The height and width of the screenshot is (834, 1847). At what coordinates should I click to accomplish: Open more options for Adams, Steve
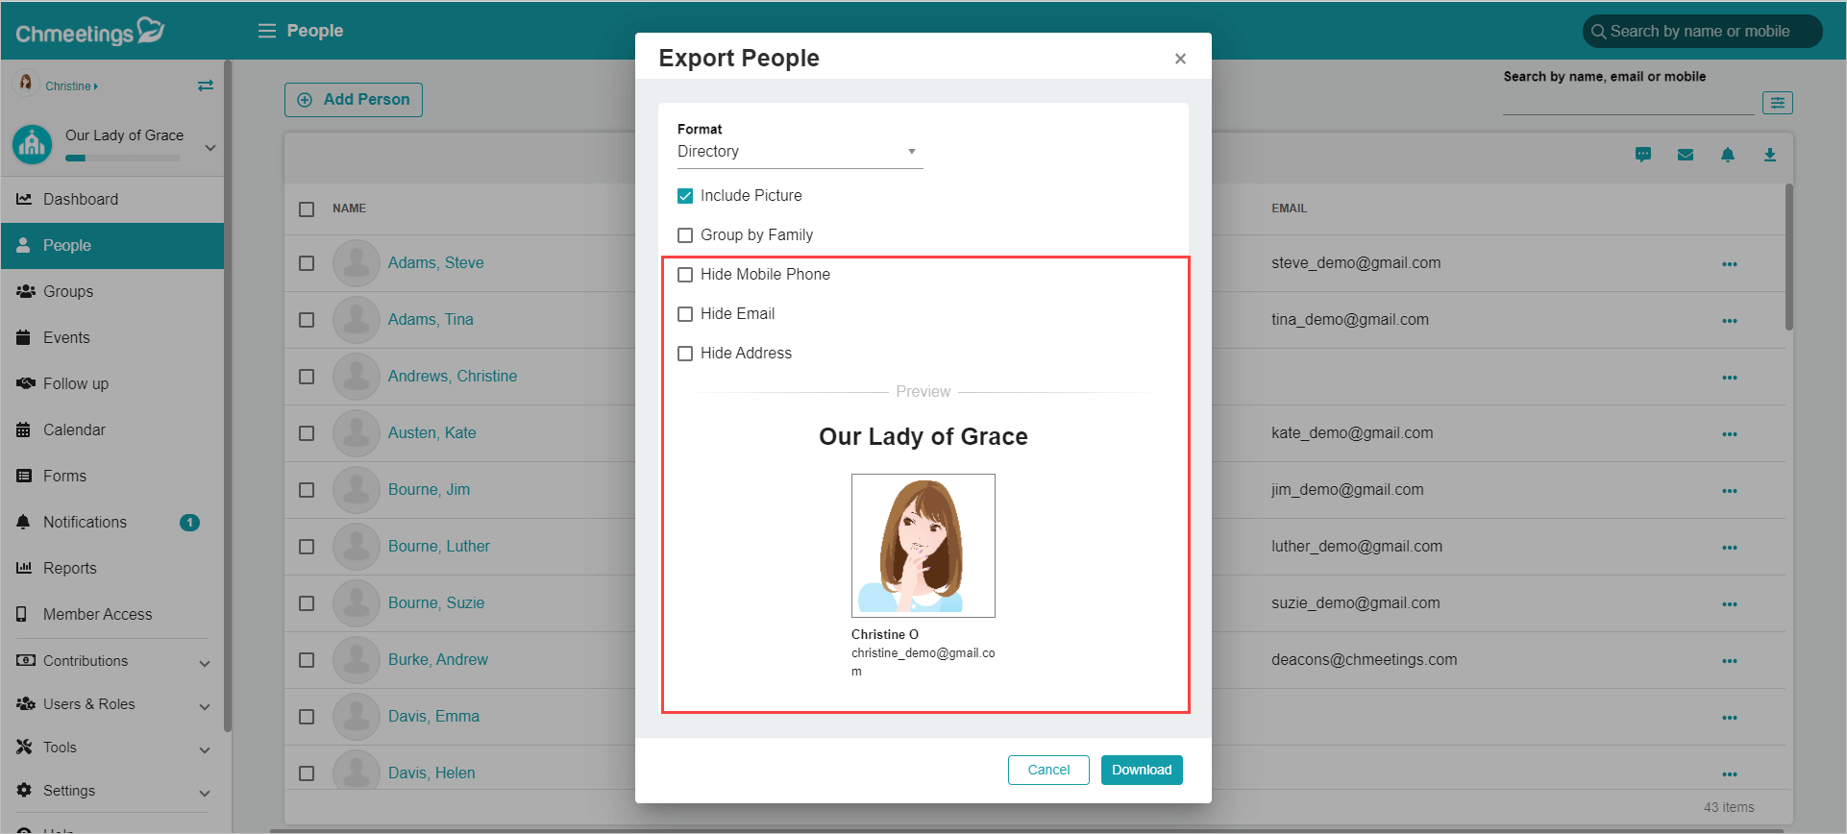tap(1730, 264)
